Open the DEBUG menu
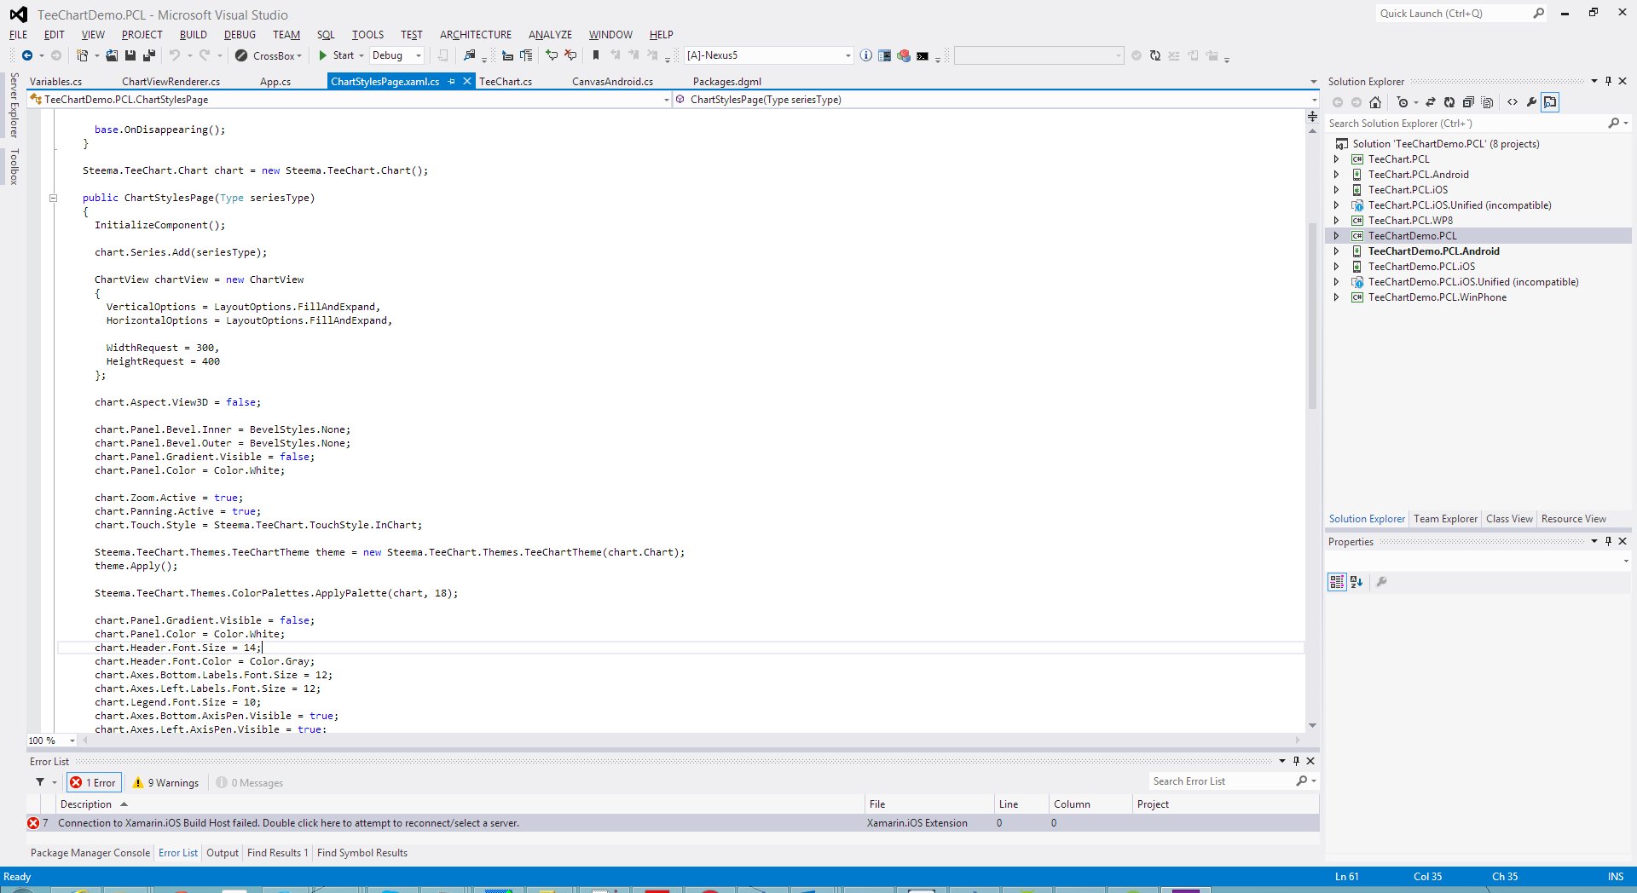Viewport: 1637px width, 893px height. (240, 35)
